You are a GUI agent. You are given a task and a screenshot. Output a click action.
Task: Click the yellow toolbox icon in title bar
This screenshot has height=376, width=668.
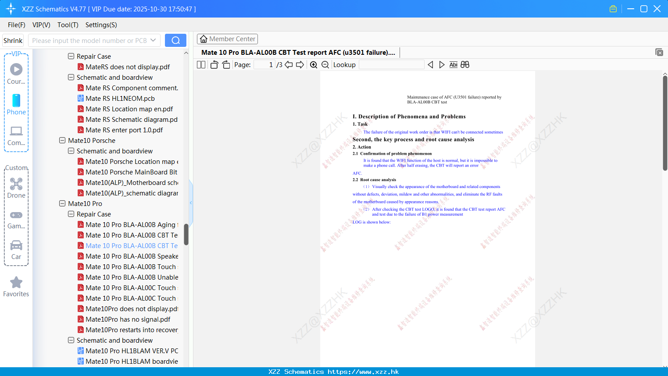coord(613,9)
